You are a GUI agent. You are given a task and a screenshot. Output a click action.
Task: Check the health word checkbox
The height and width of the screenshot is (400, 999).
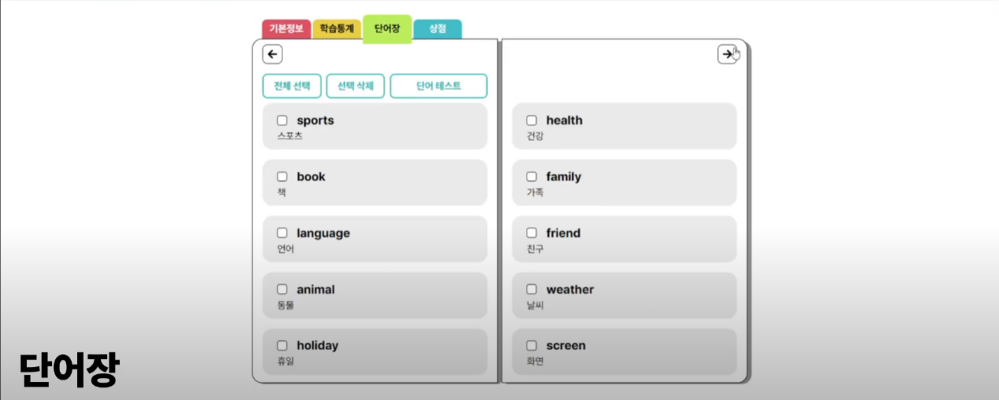(x=531, y=120)
